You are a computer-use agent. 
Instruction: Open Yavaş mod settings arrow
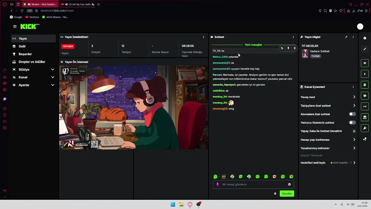point(354,97)
